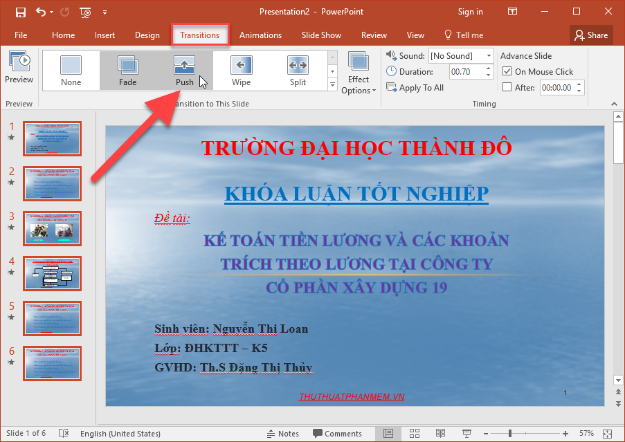Start Slide Show from status bar
625x442 pixels.
[467, 433]
